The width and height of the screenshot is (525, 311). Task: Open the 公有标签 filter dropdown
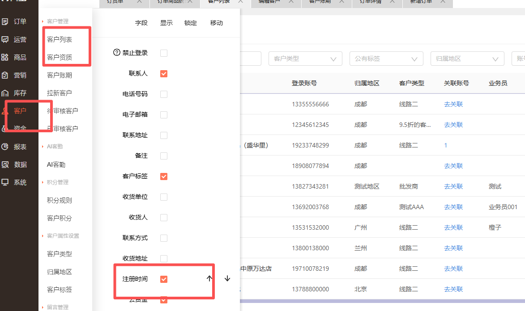coord(386,59)
